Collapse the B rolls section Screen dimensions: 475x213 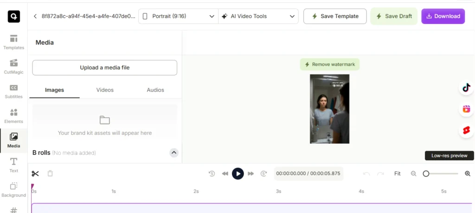(x=174, y=152)
